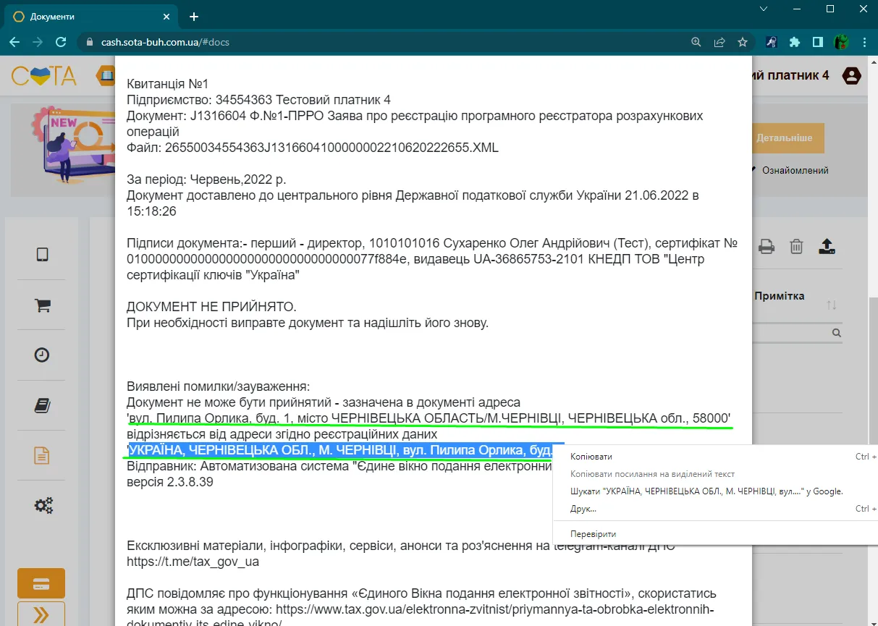The image size is (878, 626).
Task: Open the clock (history) section in the sidebar
Action: point(42,355)
